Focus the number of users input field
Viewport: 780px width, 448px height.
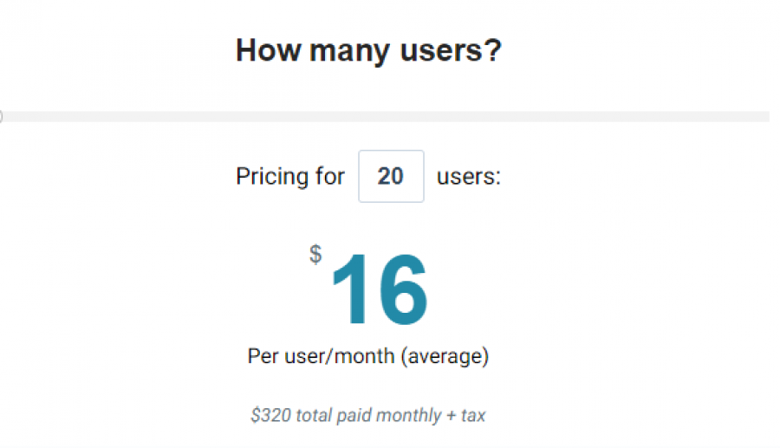391,177
